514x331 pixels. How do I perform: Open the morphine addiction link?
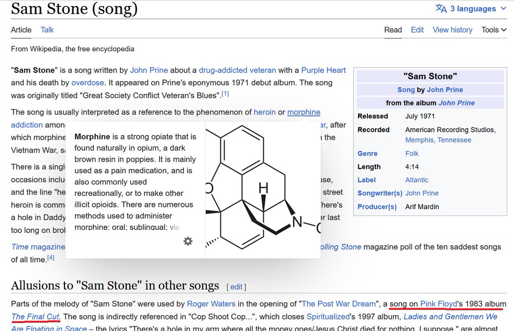coord(304,112)
